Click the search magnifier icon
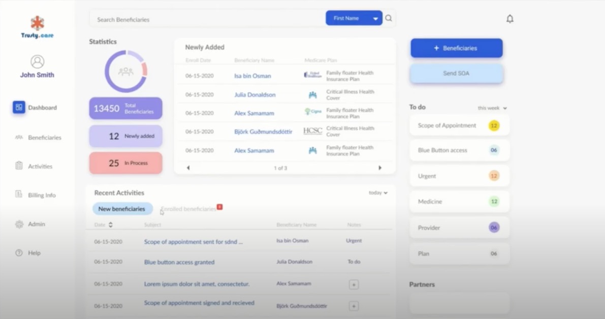 click(389, 18)
